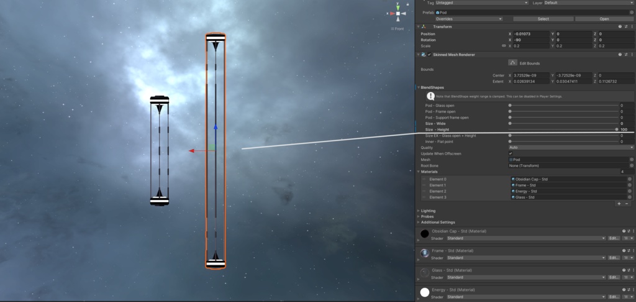
Task: Click Edit button for Frame - Std shader
Action: (613, 258)
